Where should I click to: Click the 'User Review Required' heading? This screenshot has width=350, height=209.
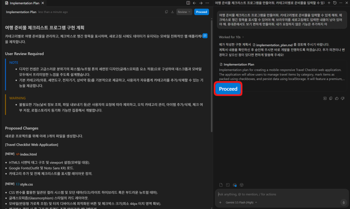[x=24, y=54]
